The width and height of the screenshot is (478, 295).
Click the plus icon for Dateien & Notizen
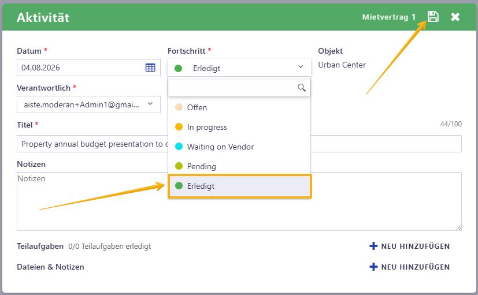[373, 267]
